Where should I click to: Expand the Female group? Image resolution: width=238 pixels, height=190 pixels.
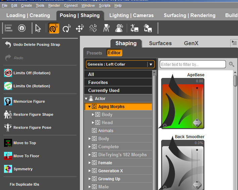point(90,163)
